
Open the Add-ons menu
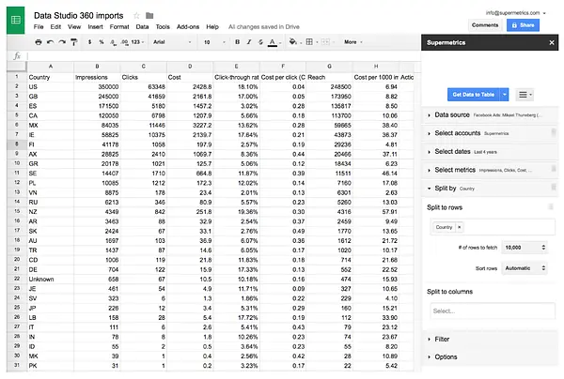click(x=188, y=27)
